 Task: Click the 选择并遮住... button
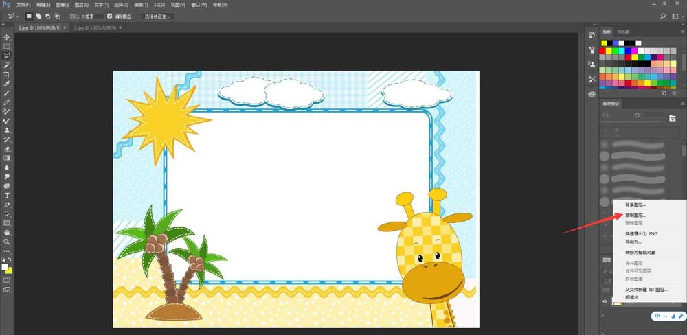pyautogui.click(x=157, y=16)
